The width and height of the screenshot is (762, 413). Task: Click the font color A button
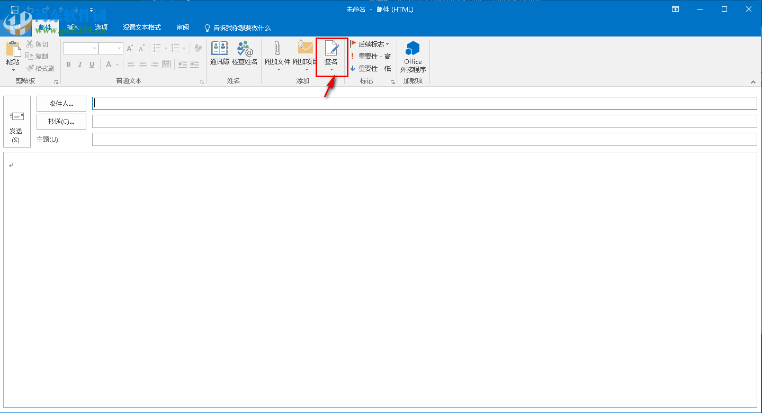(x=109, y=65)
